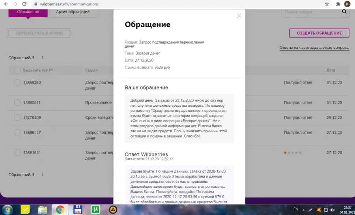Click request number 13696547
The height and width of the screenshot is (215, 355).
tap(32, 132)
